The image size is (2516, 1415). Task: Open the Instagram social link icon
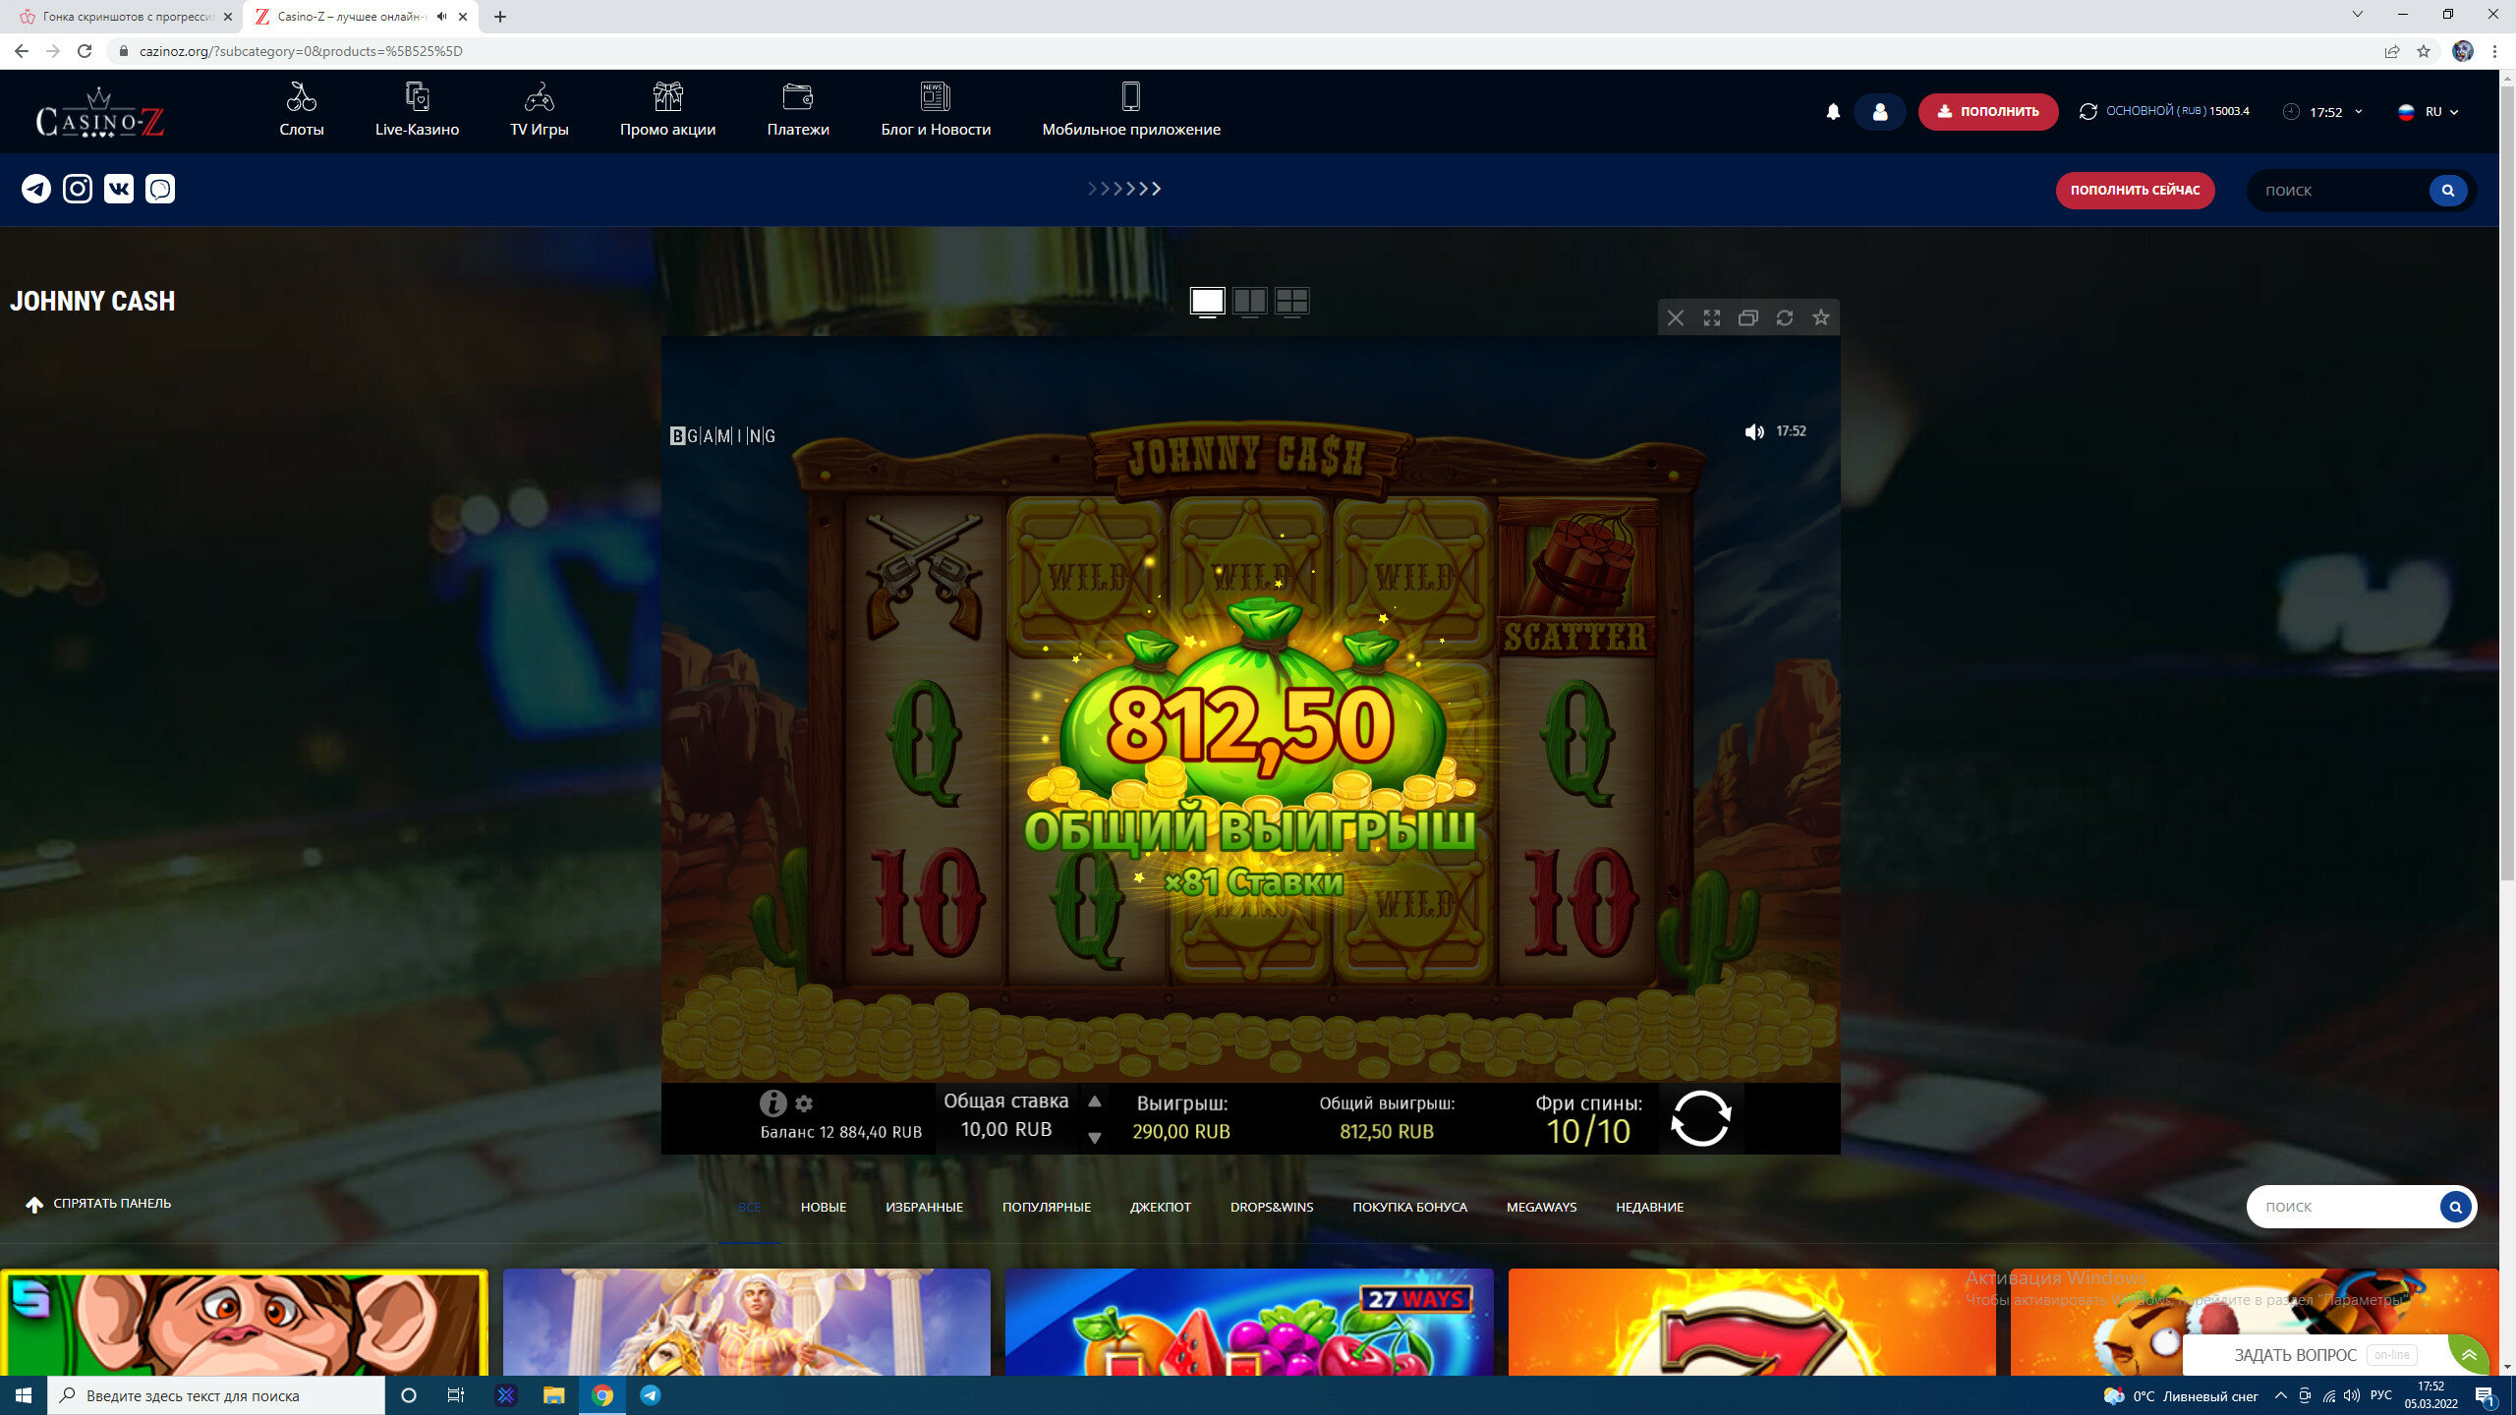pos(78,189)
